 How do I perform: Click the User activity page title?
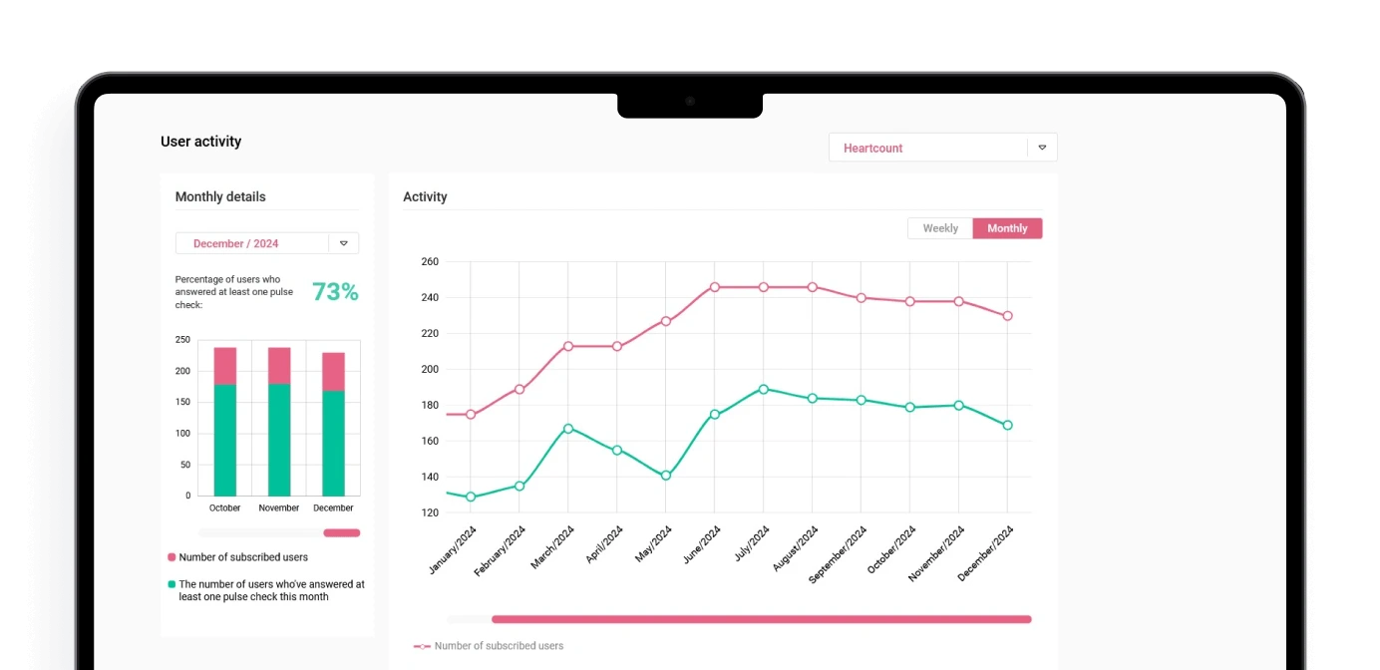point(200,141)
